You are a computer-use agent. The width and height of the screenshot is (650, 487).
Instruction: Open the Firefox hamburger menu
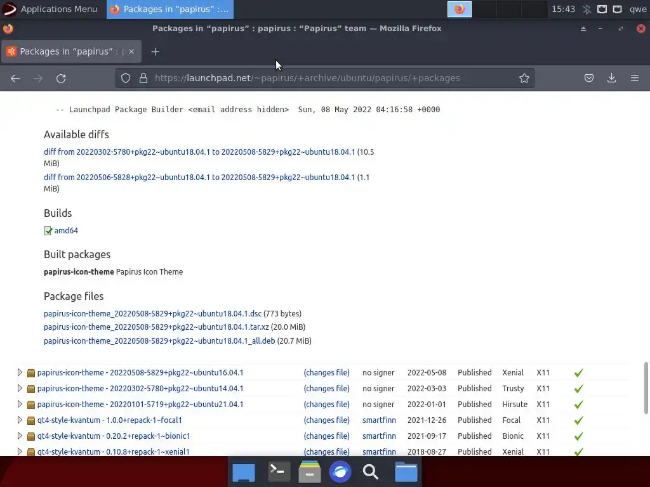click(635, 78)
